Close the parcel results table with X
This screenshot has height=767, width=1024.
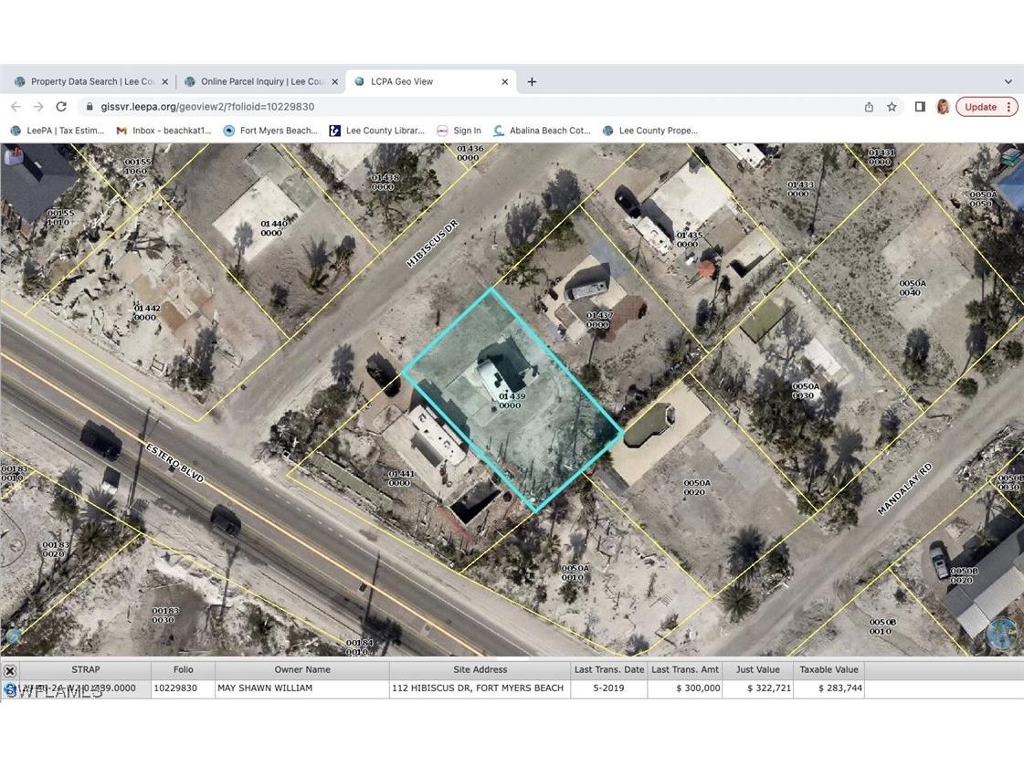10,670
